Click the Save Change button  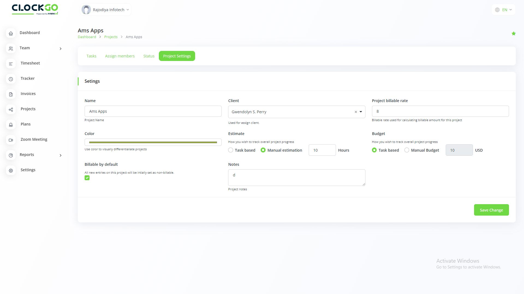click(x=491, y=210)
